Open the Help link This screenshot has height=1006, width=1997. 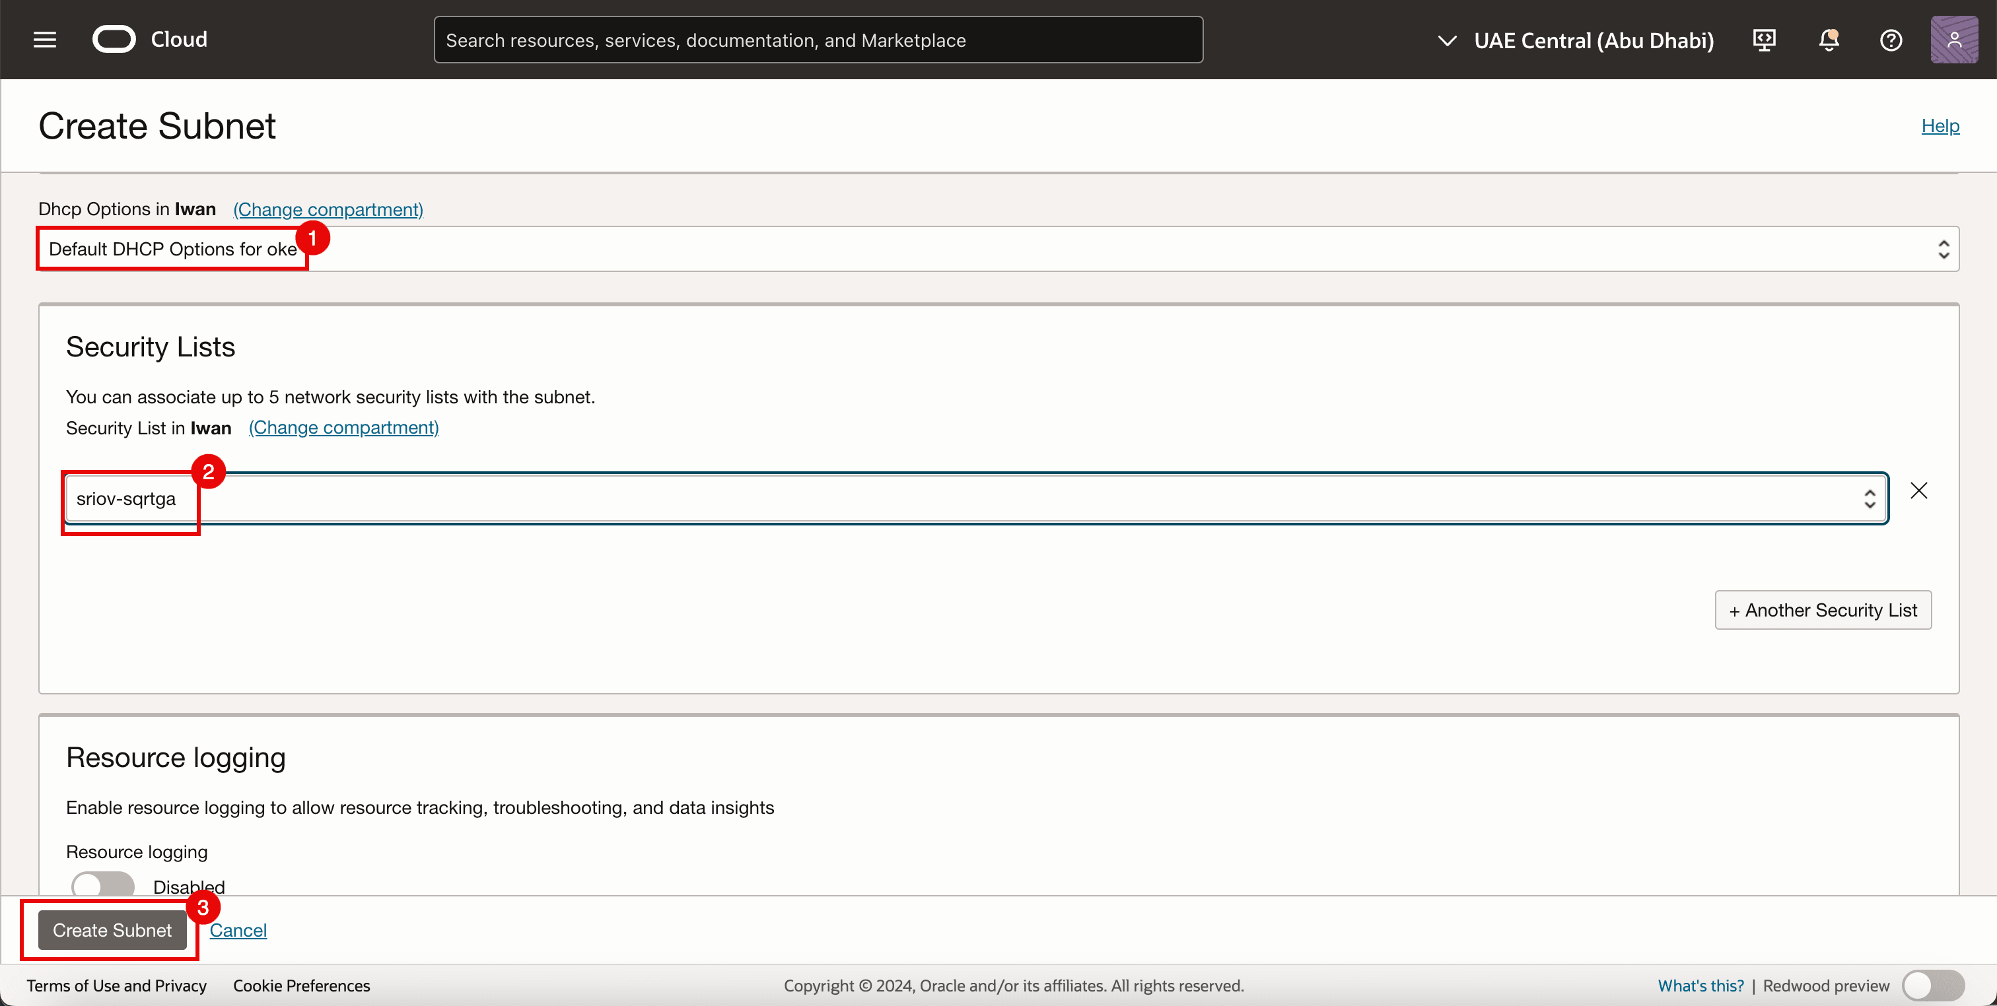click(x=1940, y=125)
